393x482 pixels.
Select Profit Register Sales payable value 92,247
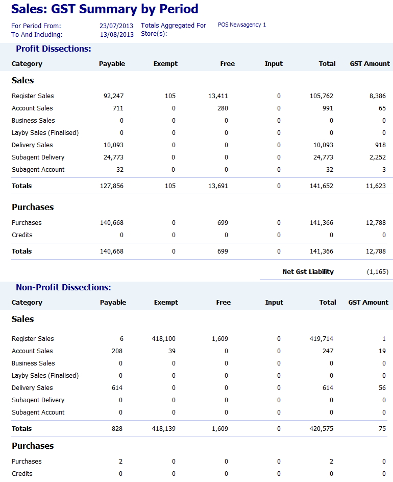click(113, 96)
